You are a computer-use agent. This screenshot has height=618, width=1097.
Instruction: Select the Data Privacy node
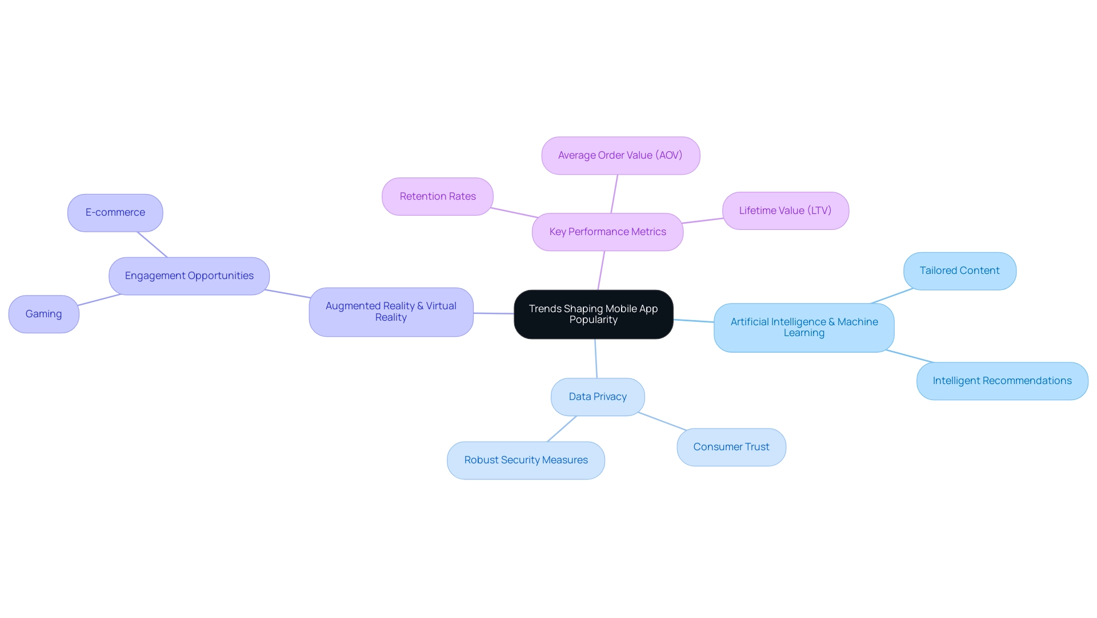tap(598, 397)
